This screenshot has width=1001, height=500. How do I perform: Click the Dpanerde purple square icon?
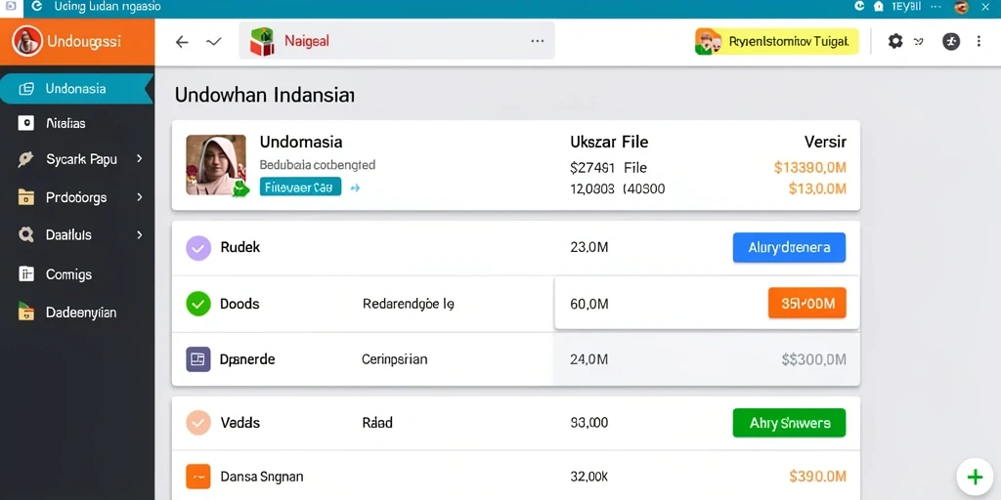pyautogui.click(x=197, y=359)
